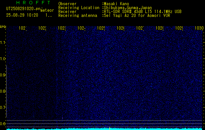The width and height of the screenshot is (205, 130).
Task: Click the gray vertical range bar
Action: [x=6, y=91]
